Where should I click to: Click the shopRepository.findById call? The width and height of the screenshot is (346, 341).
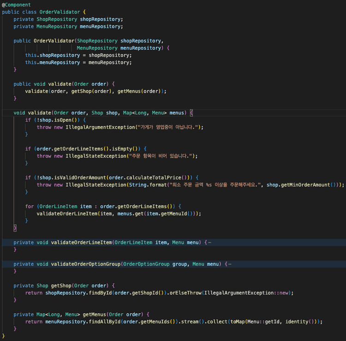(x=78, y=293)
